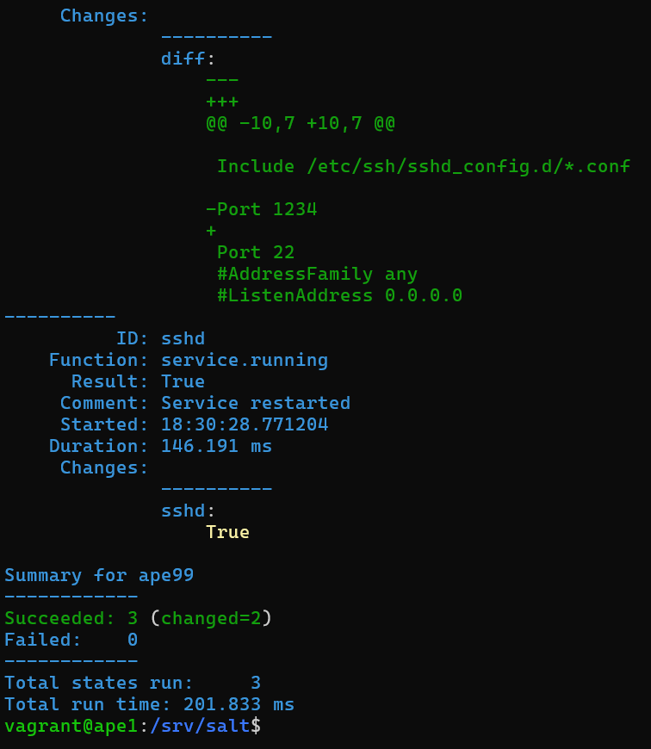Click the "Total states run: 3" line
Screen dimensions: 651x749
[133, 683]
